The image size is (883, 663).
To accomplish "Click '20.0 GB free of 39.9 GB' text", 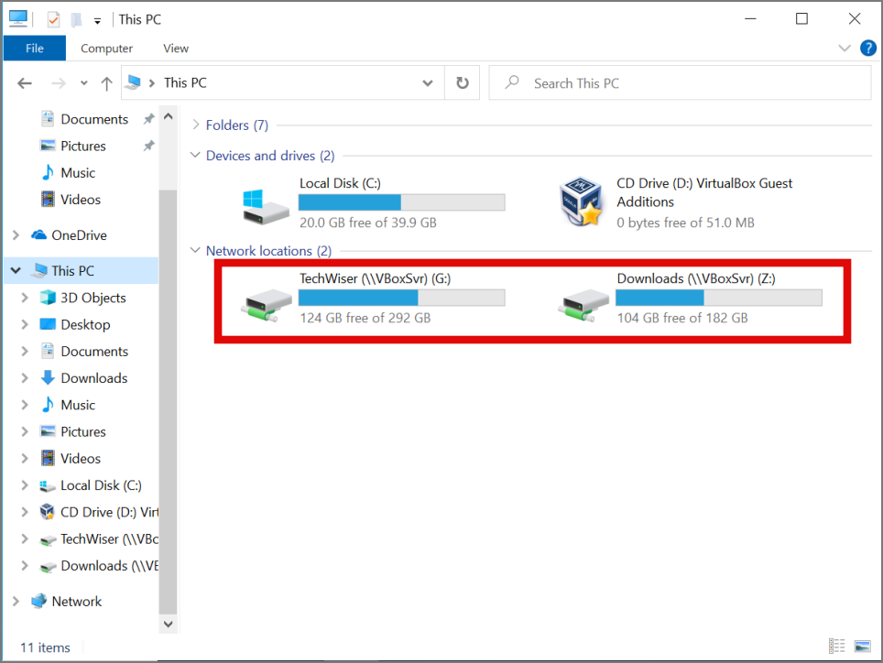I will pos(367,223).
